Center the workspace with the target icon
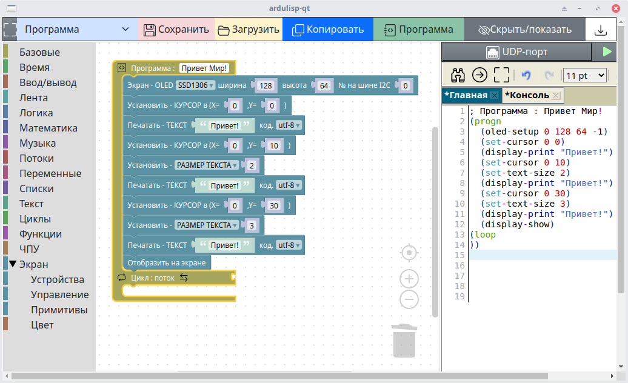The width and height of the screenshot is (628, 383). (x=410, y=252)
